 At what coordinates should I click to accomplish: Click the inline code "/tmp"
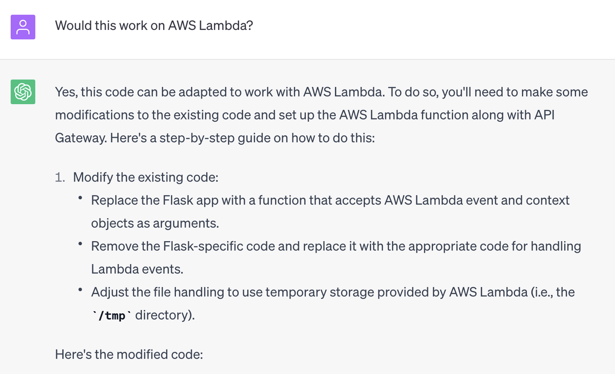tap(111, 316)
